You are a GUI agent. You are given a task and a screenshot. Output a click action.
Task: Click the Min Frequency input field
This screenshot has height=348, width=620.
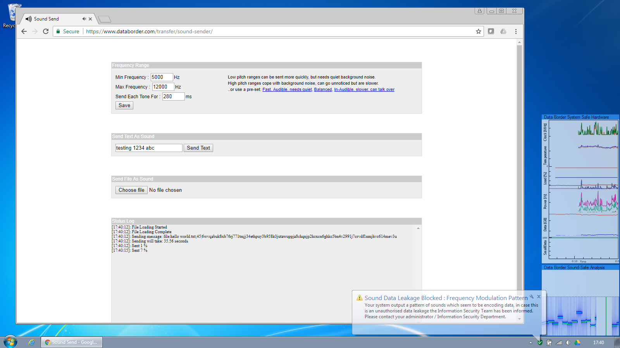(x=162, y=77)
